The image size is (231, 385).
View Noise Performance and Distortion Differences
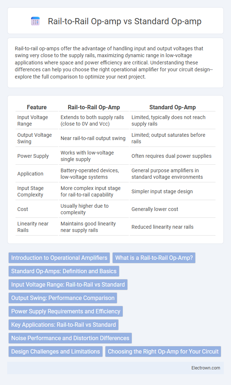70,338
